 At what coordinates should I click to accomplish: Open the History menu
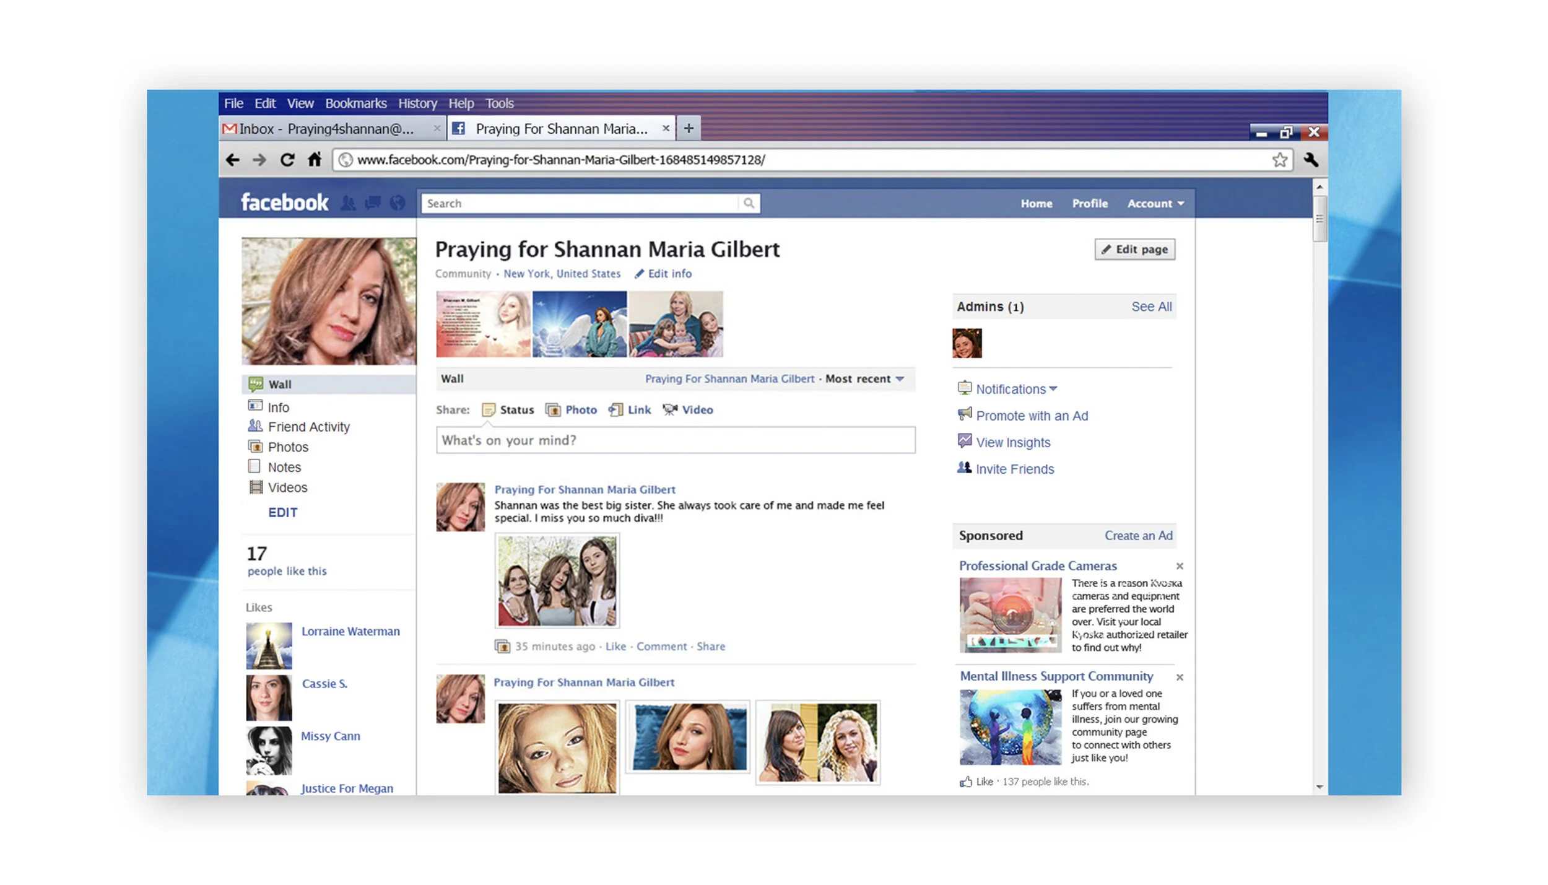tap(417, 103)
